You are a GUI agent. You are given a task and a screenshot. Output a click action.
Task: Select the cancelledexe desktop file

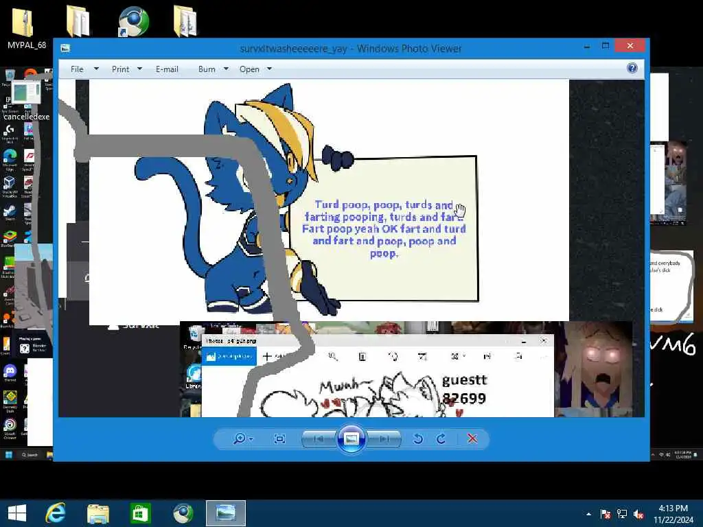27,101
